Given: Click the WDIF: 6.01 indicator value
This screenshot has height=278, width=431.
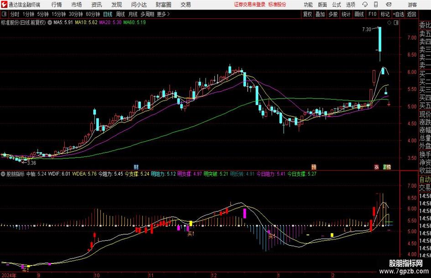Looking at the screenshot, I should pyautogui.click(x=59, y=174).
